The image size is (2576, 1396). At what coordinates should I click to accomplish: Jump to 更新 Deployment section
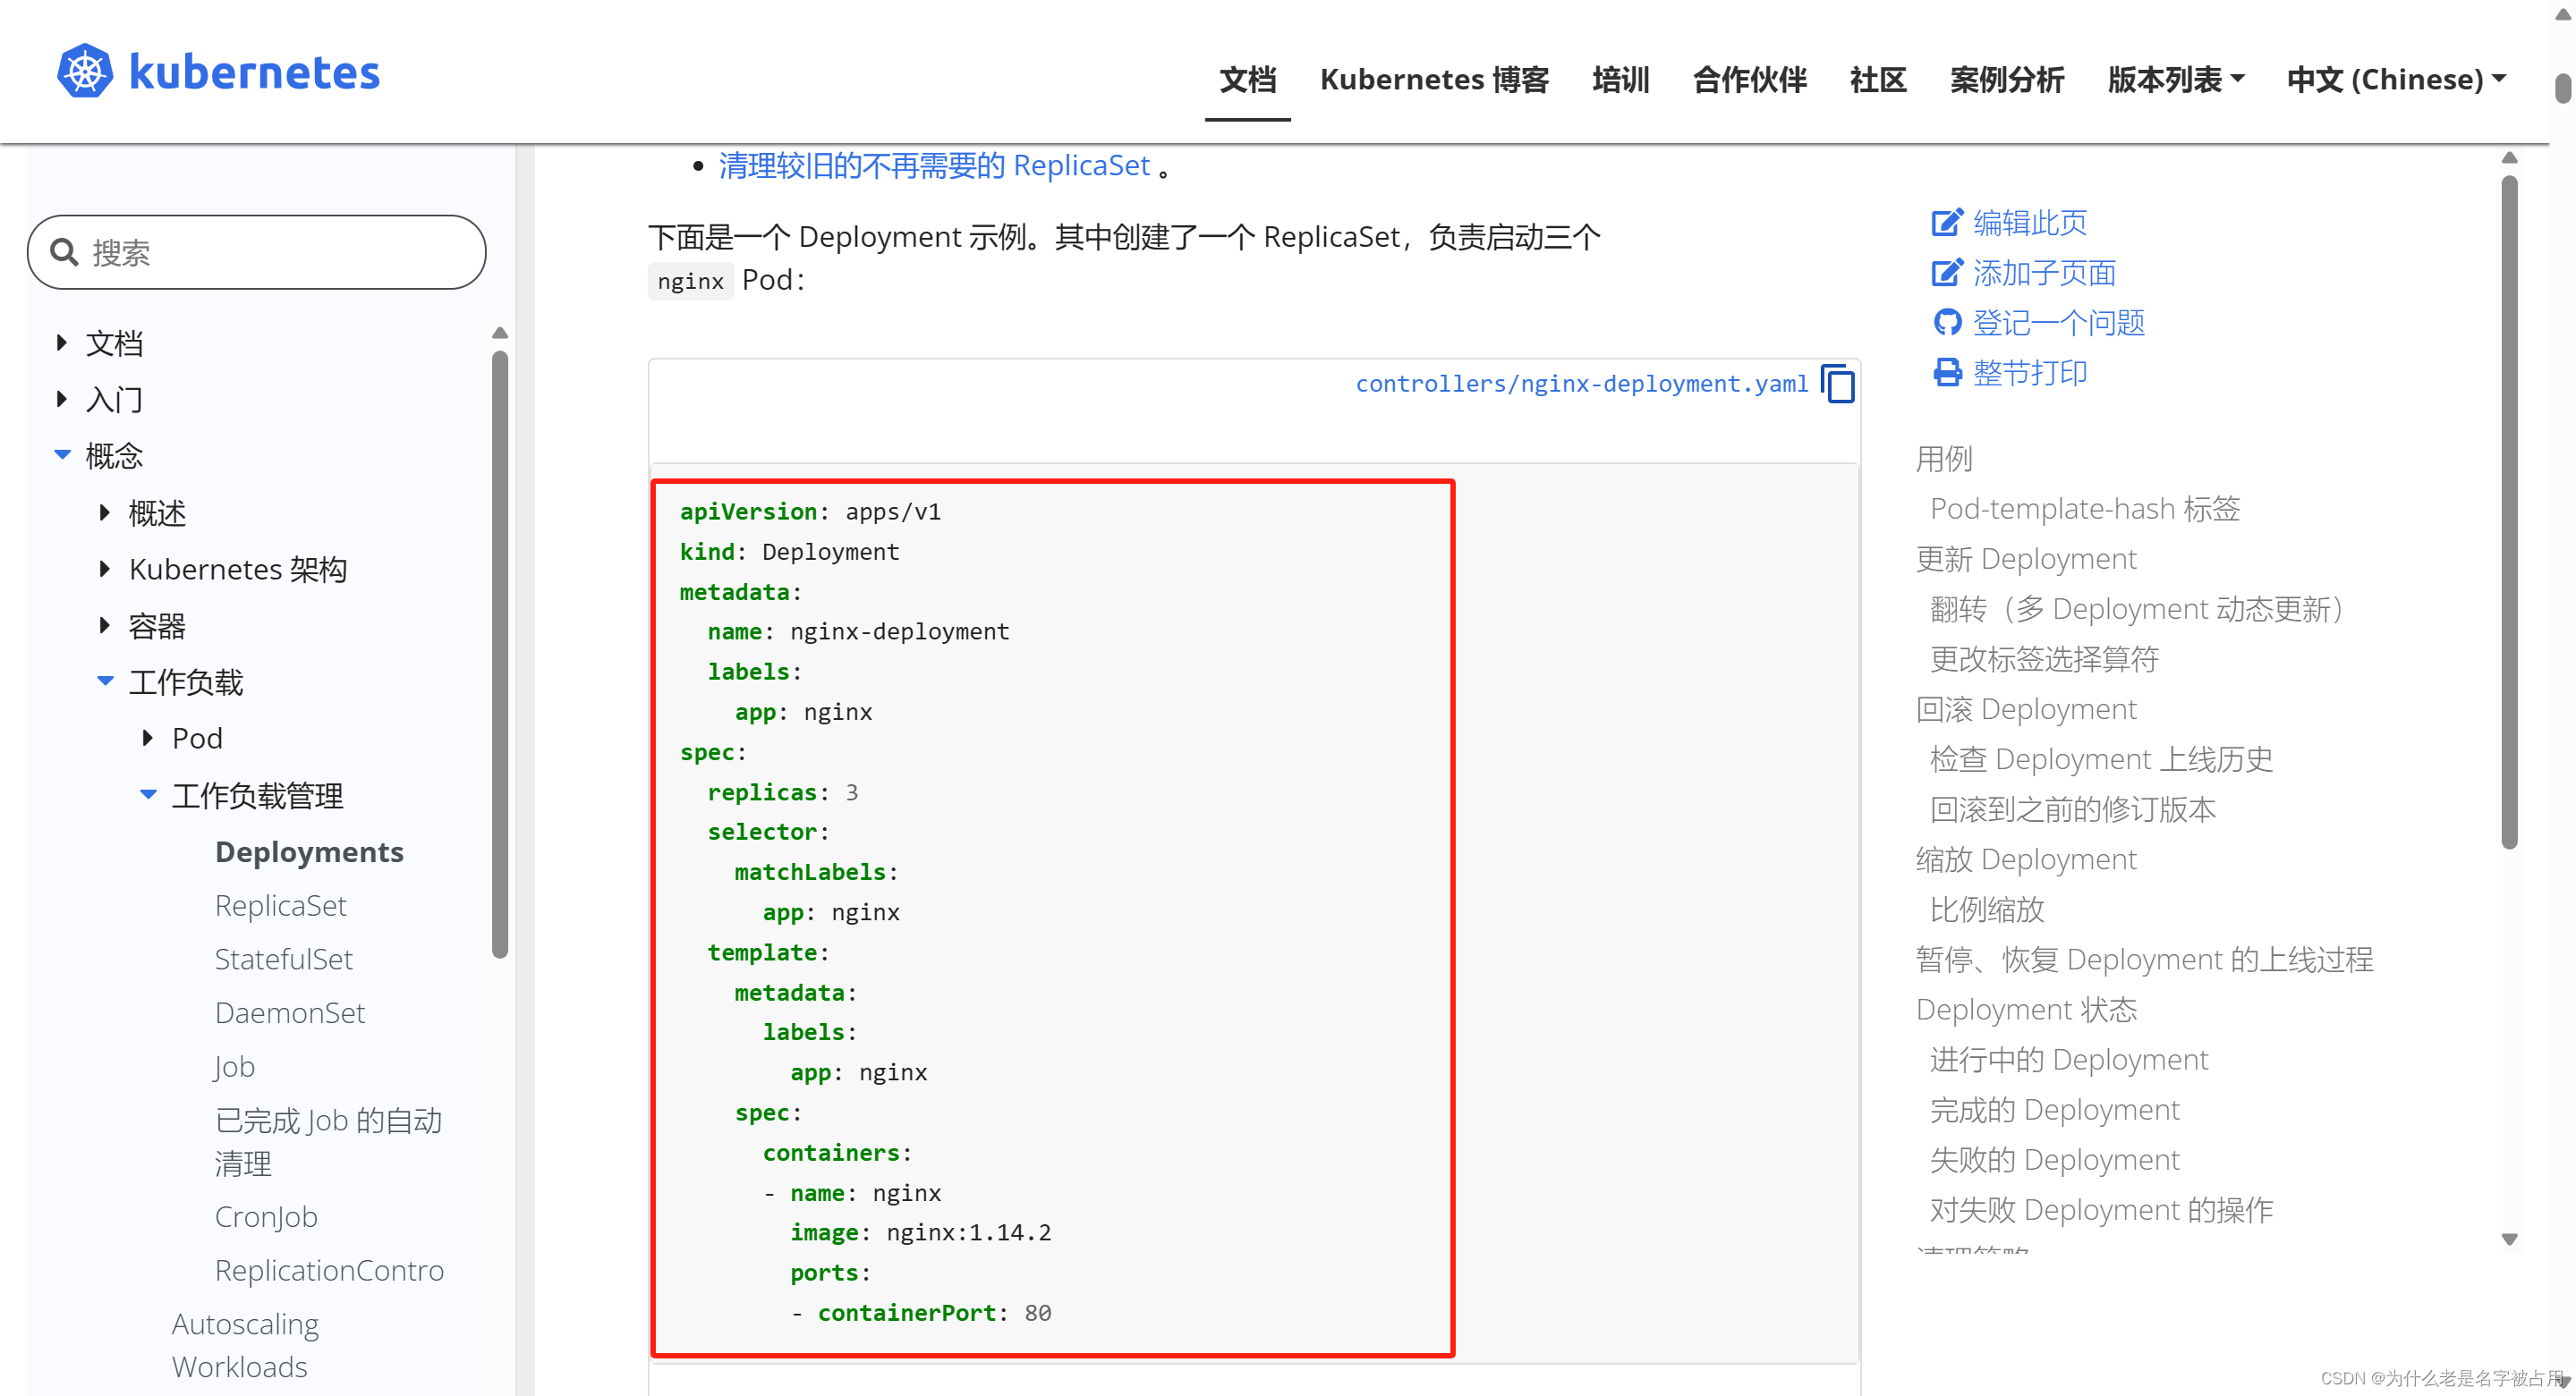tap(2026, 559)
